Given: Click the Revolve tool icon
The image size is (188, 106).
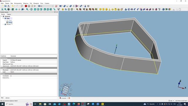Looking at the screenshot, I should click(x=129, y=9).
